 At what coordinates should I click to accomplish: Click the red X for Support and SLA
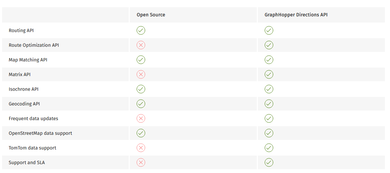(x=141, y=162)
